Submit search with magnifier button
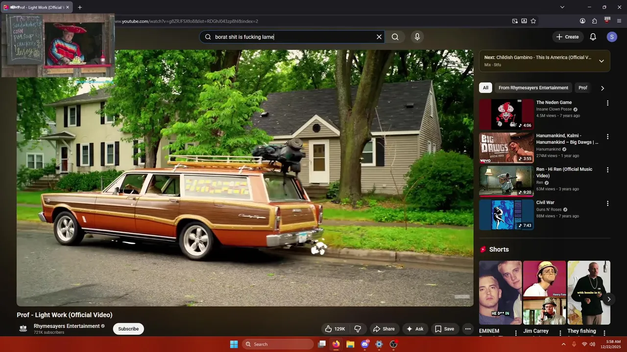The image size is (627, 352). pyautogui.click(x=395, y=37)
